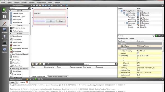Click the Enter text line edit on form
Image resolution: width=165 pixels, height=92 pixels.
point(53,13)
